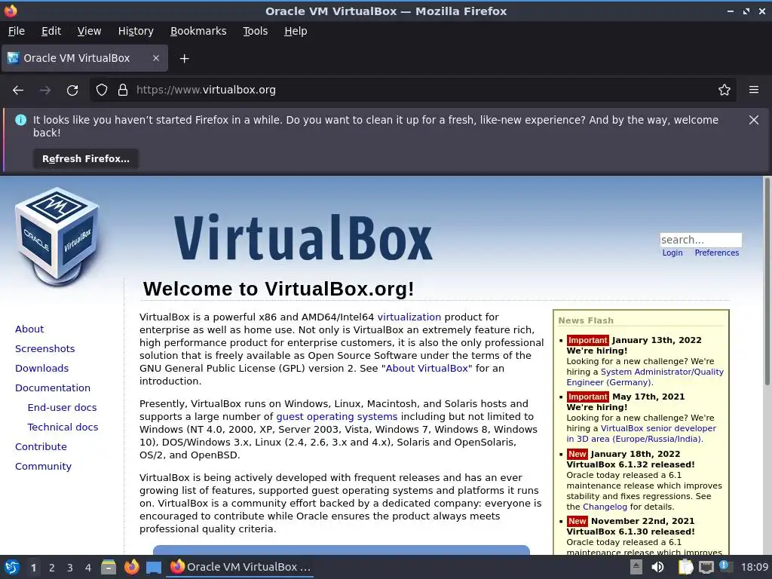Screen dimensions: 772x579
Task: Open the clipboard manager tray icon
Action: [685, 567]
